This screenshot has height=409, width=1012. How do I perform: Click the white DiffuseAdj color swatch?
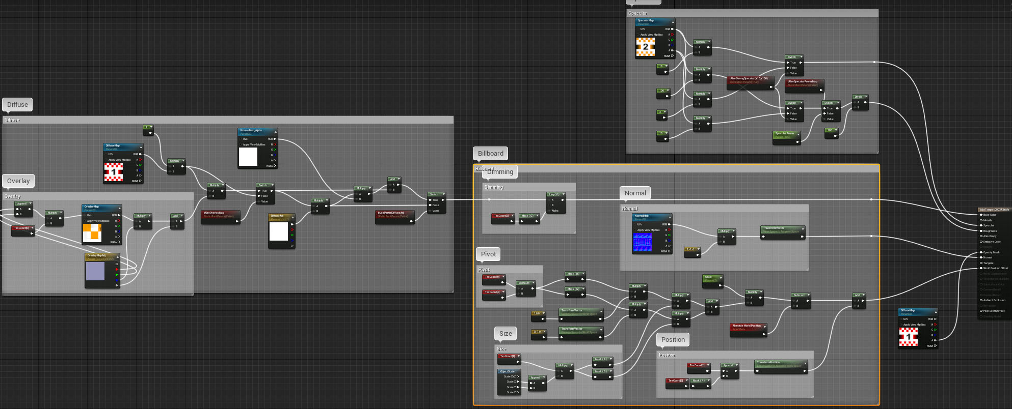click(x=279, y=231)
